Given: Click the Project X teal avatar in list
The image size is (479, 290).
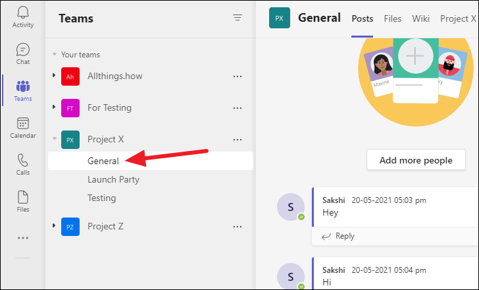Looking at the screenshot, I should (70, 140).
